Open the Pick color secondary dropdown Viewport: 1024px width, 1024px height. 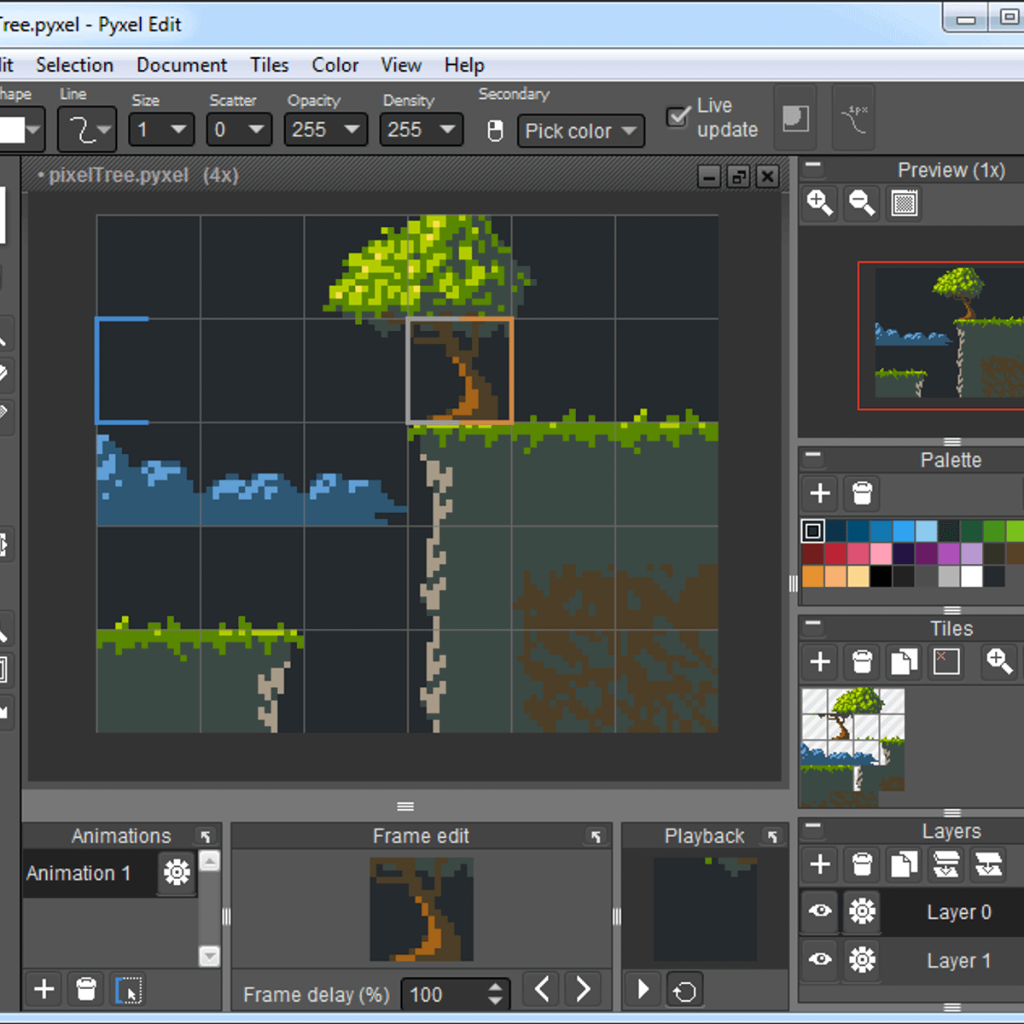click(580, 131)
